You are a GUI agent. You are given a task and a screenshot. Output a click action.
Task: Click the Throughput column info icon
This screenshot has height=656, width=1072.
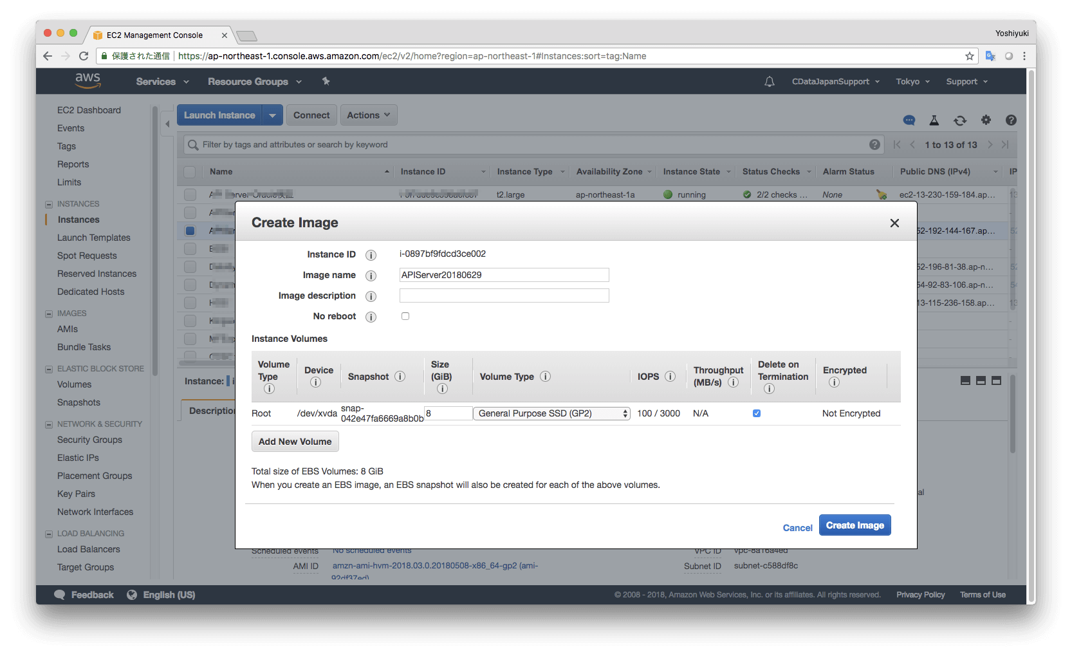[x=733, y=382]
